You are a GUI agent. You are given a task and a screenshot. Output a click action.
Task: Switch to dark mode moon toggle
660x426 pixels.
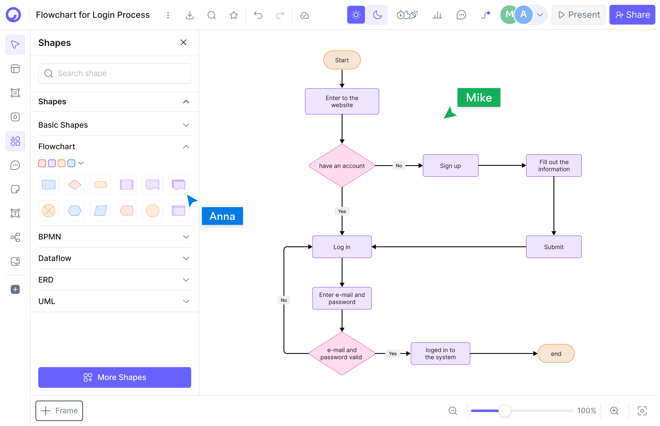(x=378, y=15)
